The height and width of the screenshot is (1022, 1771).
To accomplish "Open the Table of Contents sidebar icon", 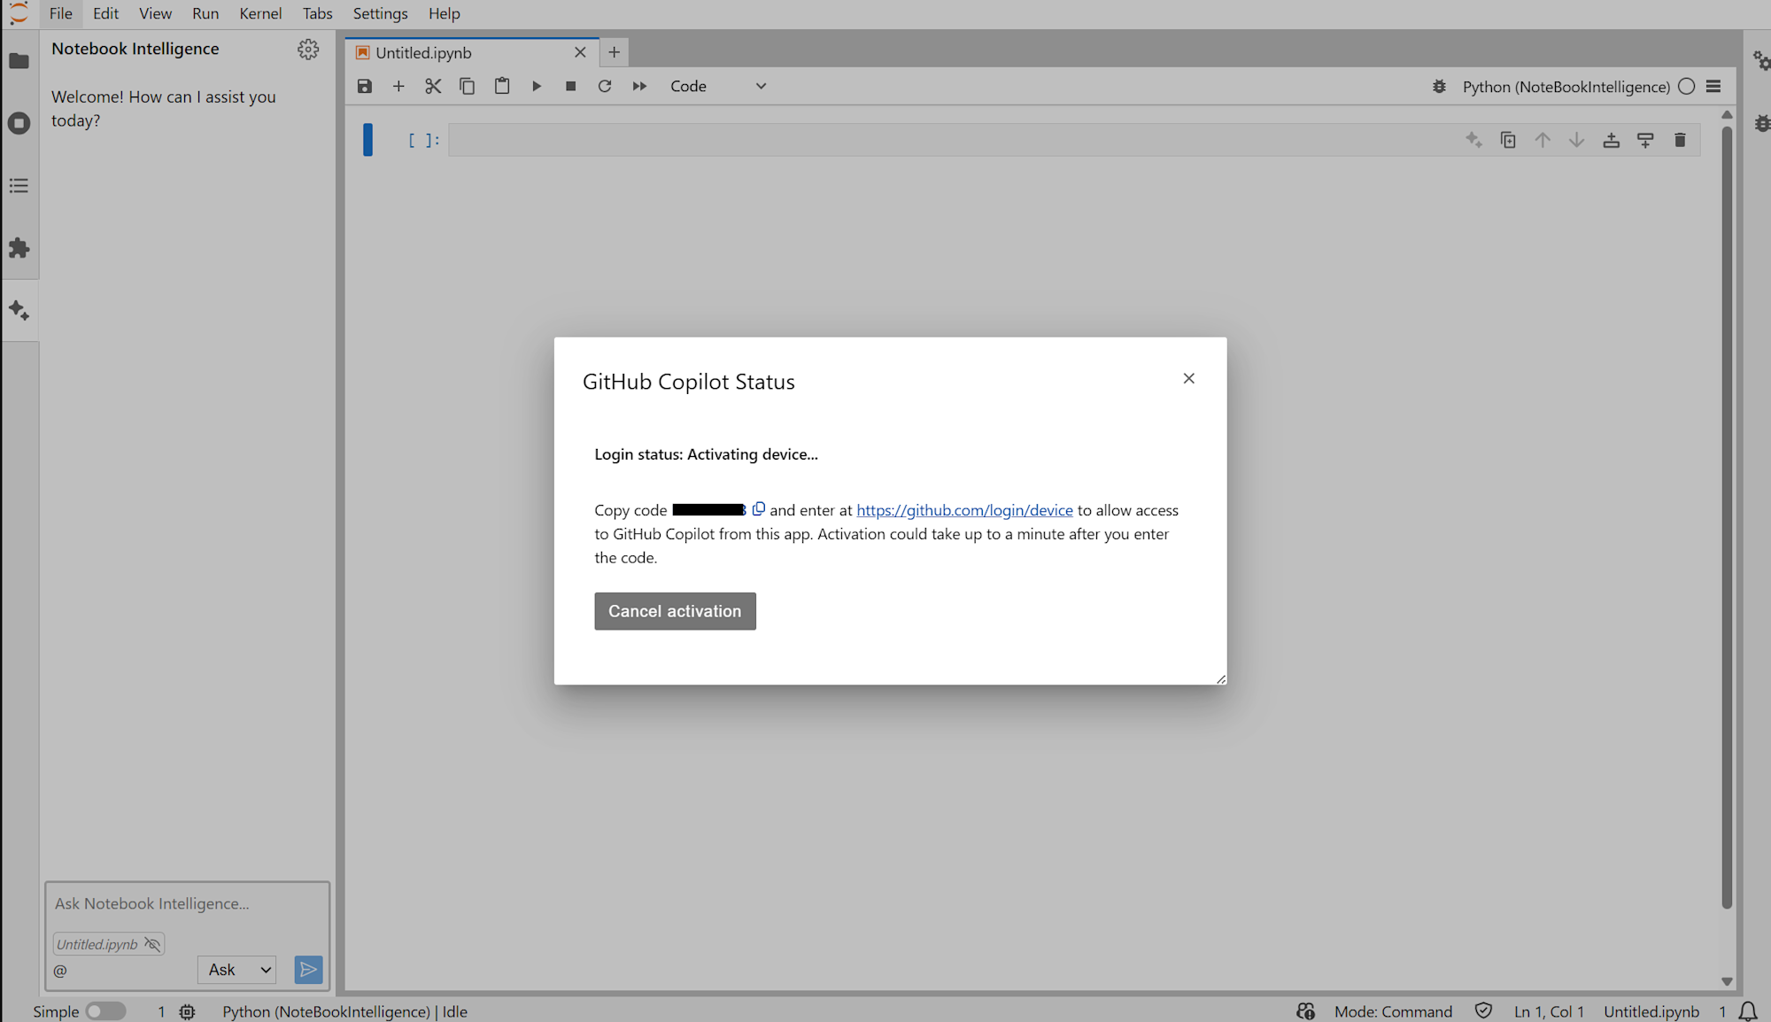I will pyautogui.click(x=19, y=186).
